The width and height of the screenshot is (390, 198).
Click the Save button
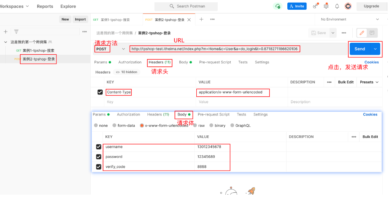pyautogui.click(x=319, y=33)
